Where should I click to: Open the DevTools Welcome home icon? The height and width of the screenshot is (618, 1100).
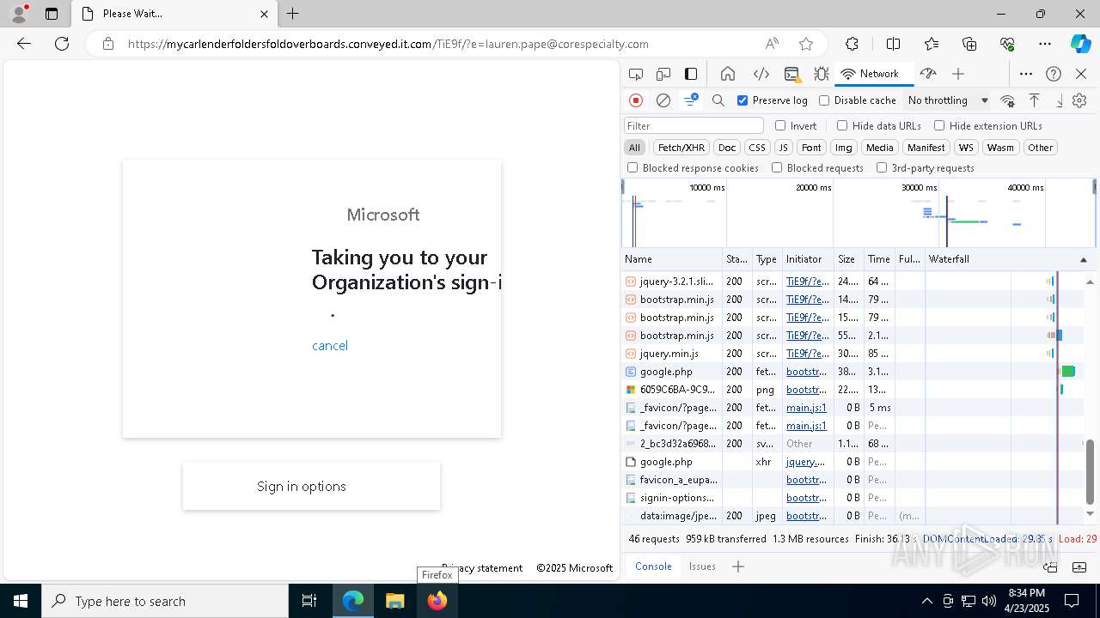tap(728, 74)
